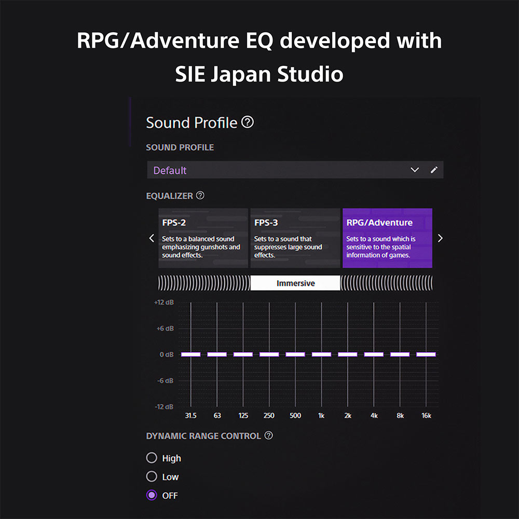Select the FPS-2 equalizer preset
This screenshot has width=519, height=519.
203,238
